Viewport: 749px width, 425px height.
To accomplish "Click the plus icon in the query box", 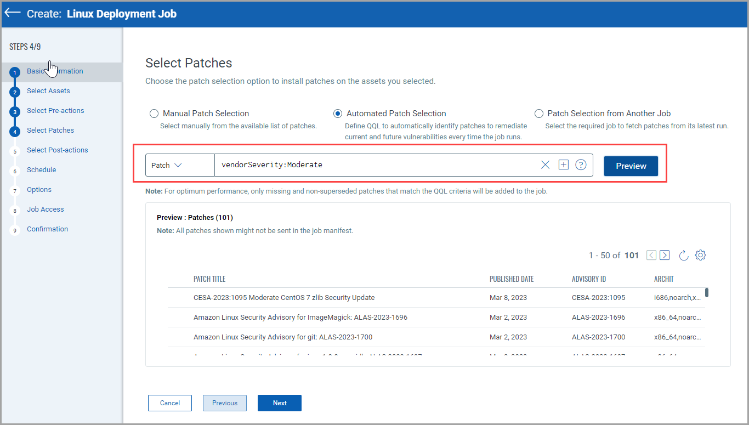I will click(563, 165).
